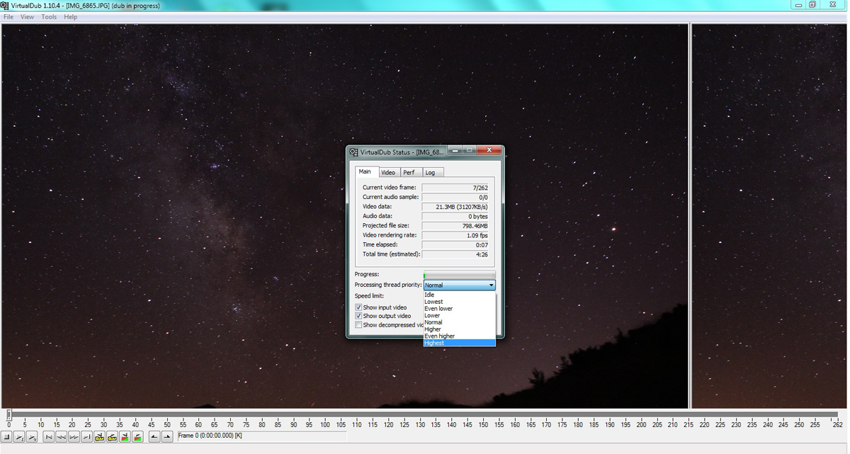
Task: Click the output video preview pane
Action: tap(769, 216)
